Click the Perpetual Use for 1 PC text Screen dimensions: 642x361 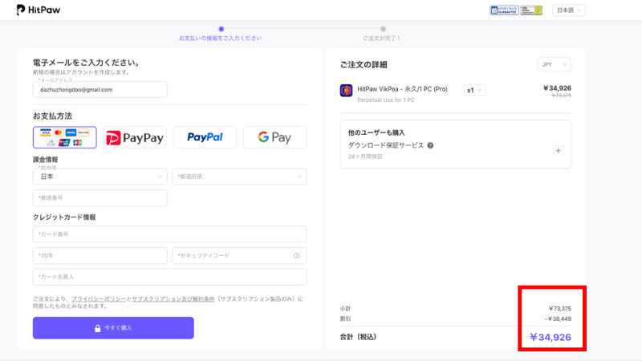click(x=386, y=99)
